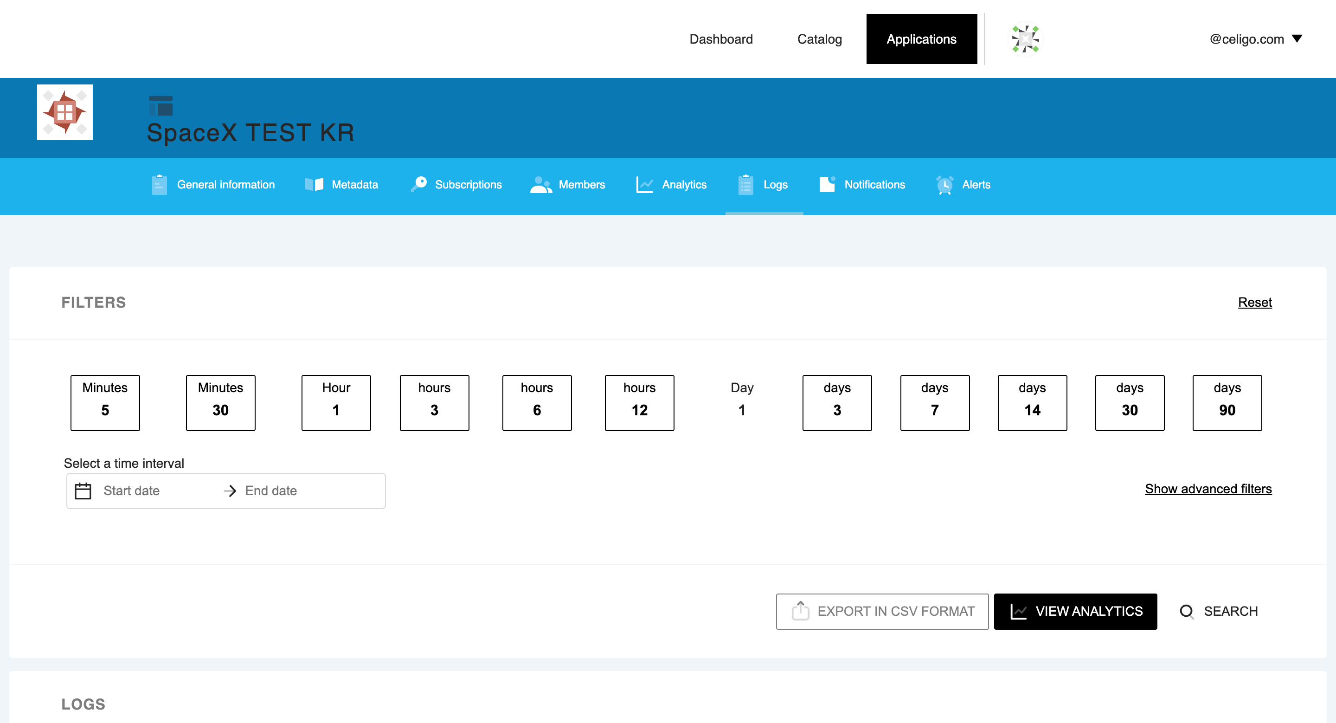
Task: Click the application type icon above title
Action: (161, 106)
